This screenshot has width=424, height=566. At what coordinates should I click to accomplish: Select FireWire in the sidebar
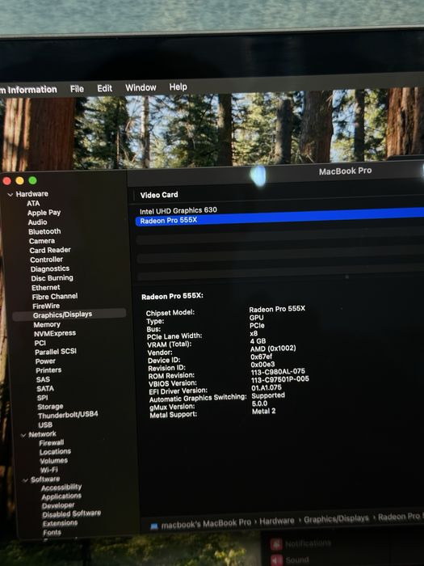pos(46,306)
